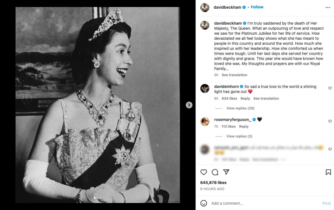
Task: Open the three-dot more options menu
Action: 328,7
